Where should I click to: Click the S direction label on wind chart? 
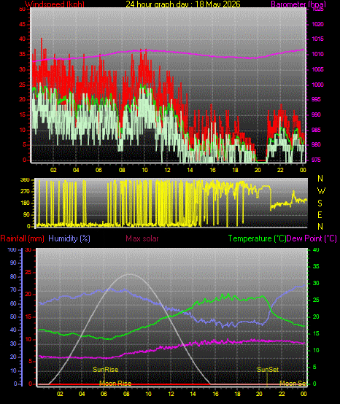(x=320, y=203)
